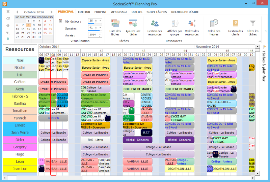Select Gregory's Collège - La Bassée week 43

click(158, 147)
